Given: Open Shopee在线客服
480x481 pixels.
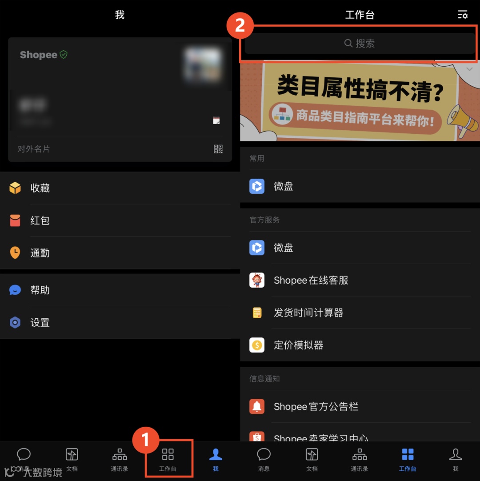Looking at the screenshot, I should click(x=311, y=280).
